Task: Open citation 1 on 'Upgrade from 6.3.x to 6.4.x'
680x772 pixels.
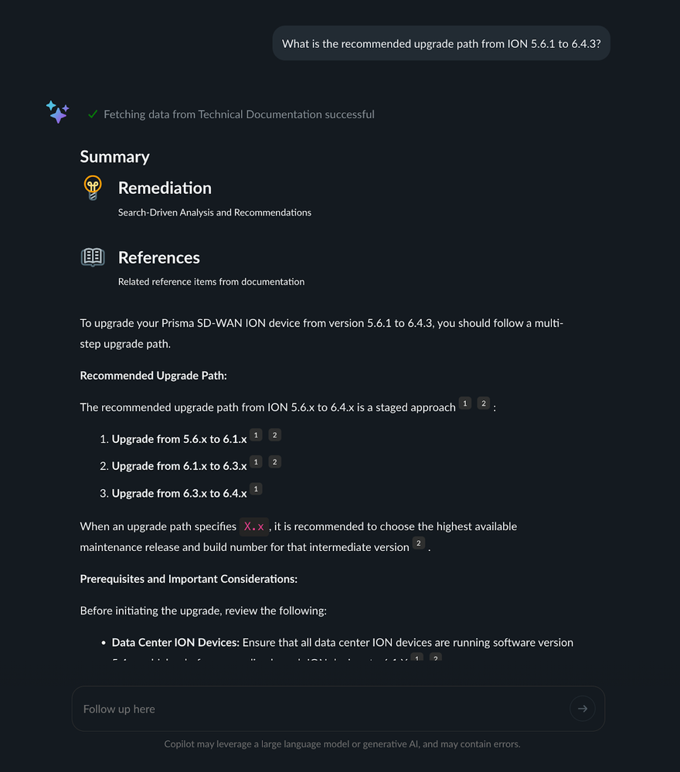Action: (x=256, y=489)
